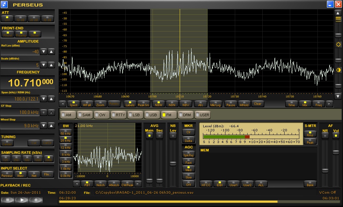
Task: Toggle the Preamp front-end switch
Action: 21,34
